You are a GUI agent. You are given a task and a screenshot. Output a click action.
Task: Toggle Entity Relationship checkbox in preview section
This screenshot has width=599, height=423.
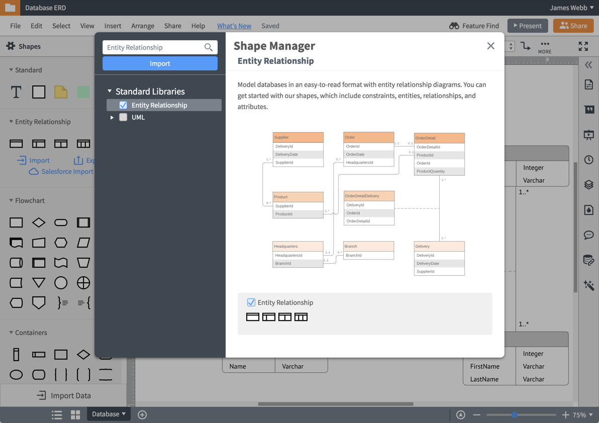point(251,302)
